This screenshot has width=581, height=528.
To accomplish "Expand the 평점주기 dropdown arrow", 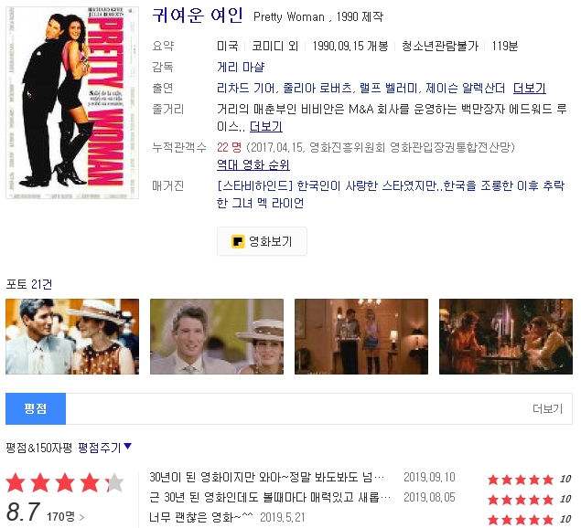I will (x=127, y=447).
